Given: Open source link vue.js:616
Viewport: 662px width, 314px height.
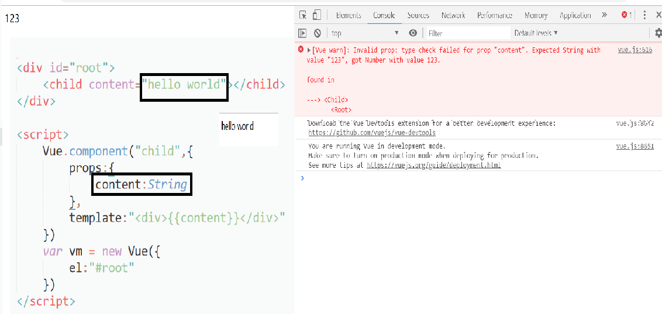Looking at the screenshot, I should click(635, 50).
